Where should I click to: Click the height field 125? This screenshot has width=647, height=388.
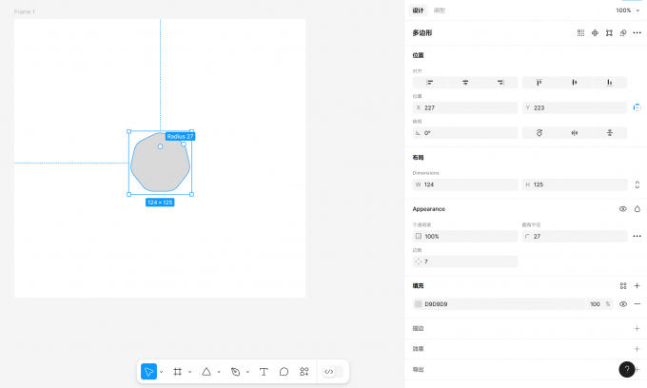[575, 184]
